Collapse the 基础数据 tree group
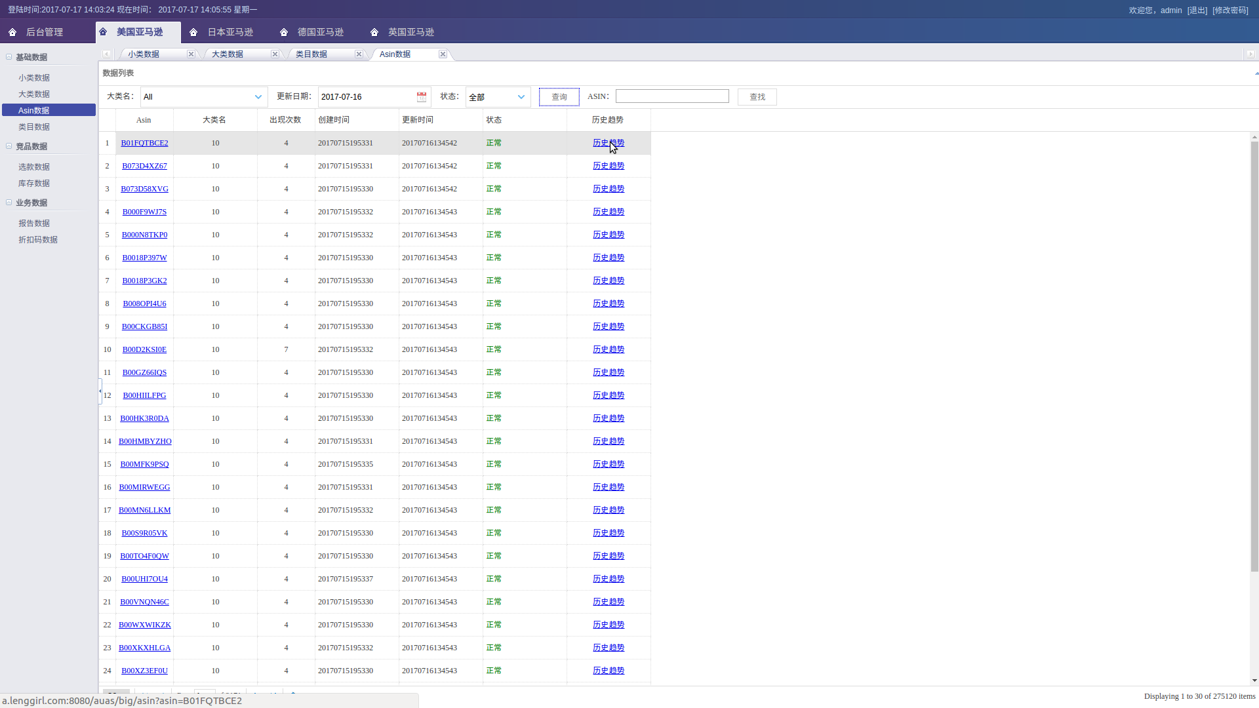This screenshot has height=708, width=1259. [9, 57]
